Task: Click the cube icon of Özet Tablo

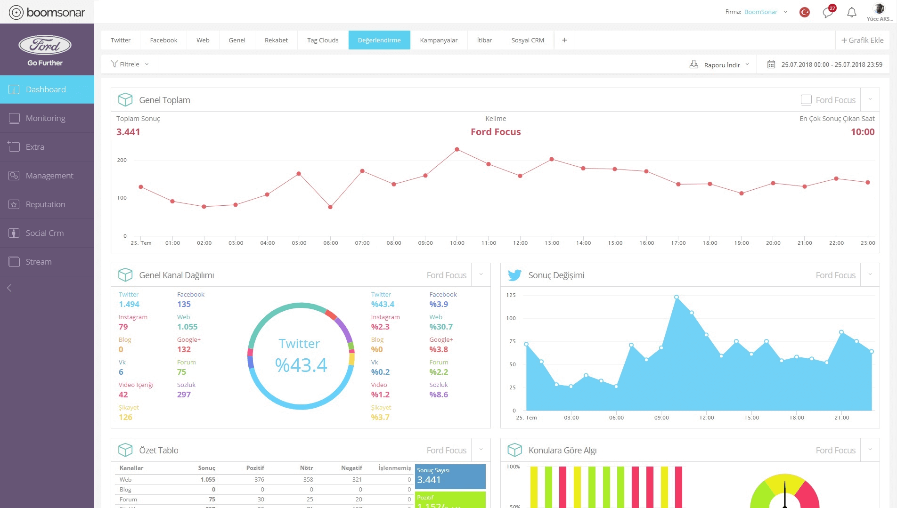Action: (x=125, y=450)
